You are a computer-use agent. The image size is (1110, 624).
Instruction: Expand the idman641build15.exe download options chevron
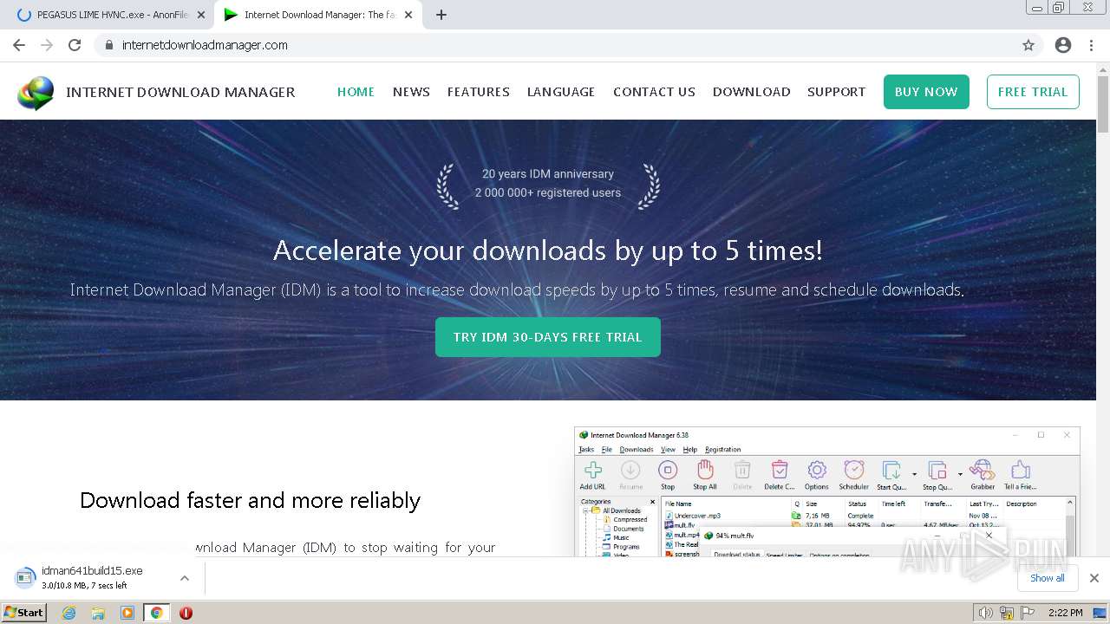pos(184,578)
